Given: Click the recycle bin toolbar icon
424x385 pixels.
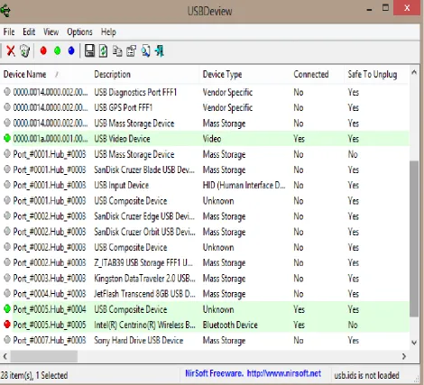Looking at the screenshot, I should (x=25, y=50).
